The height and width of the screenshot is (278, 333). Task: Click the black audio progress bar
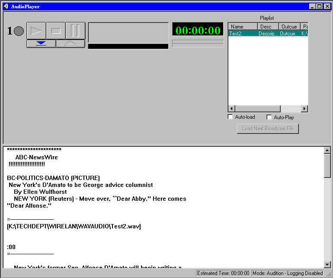(x=128, y=46)
